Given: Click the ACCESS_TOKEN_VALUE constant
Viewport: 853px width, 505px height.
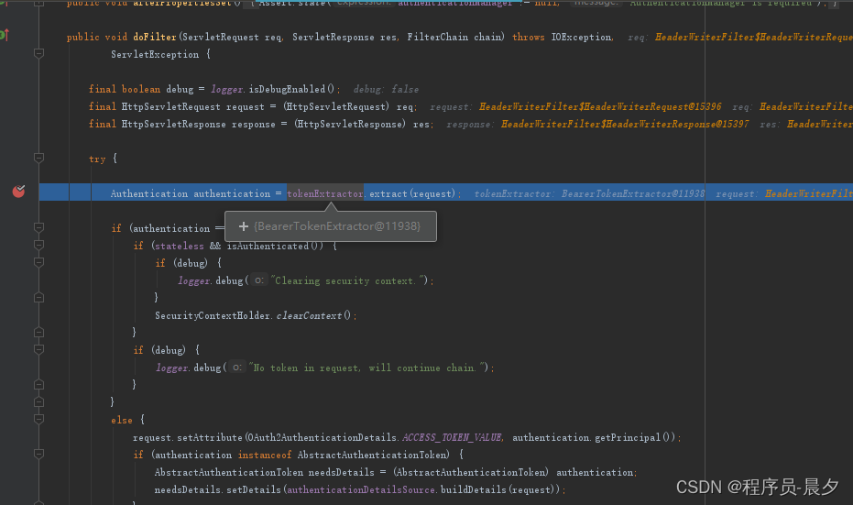Looking at the screenshot, I should [452, 437].
